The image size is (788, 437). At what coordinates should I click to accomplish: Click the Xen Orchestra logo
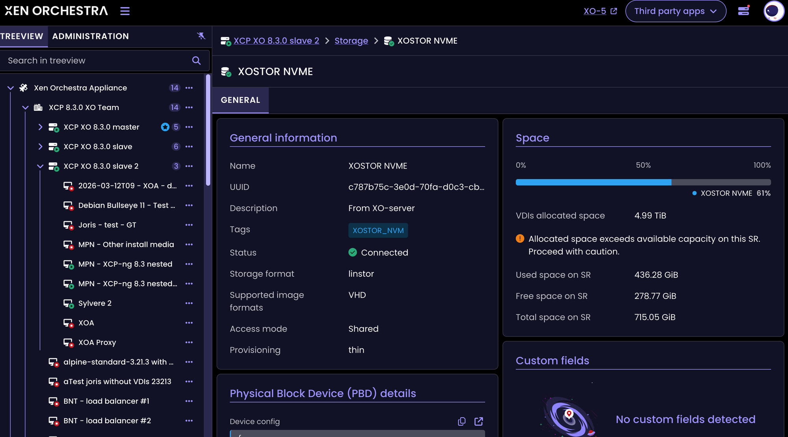coord(56,11)
